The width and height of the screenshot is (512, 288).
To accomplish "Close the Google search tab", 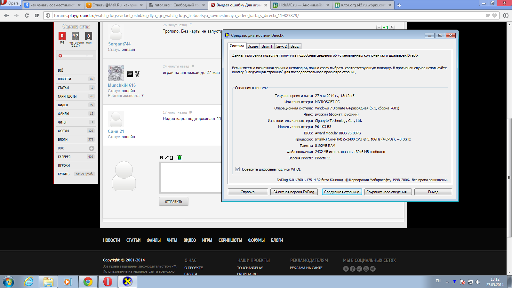I will coord(79,5).
